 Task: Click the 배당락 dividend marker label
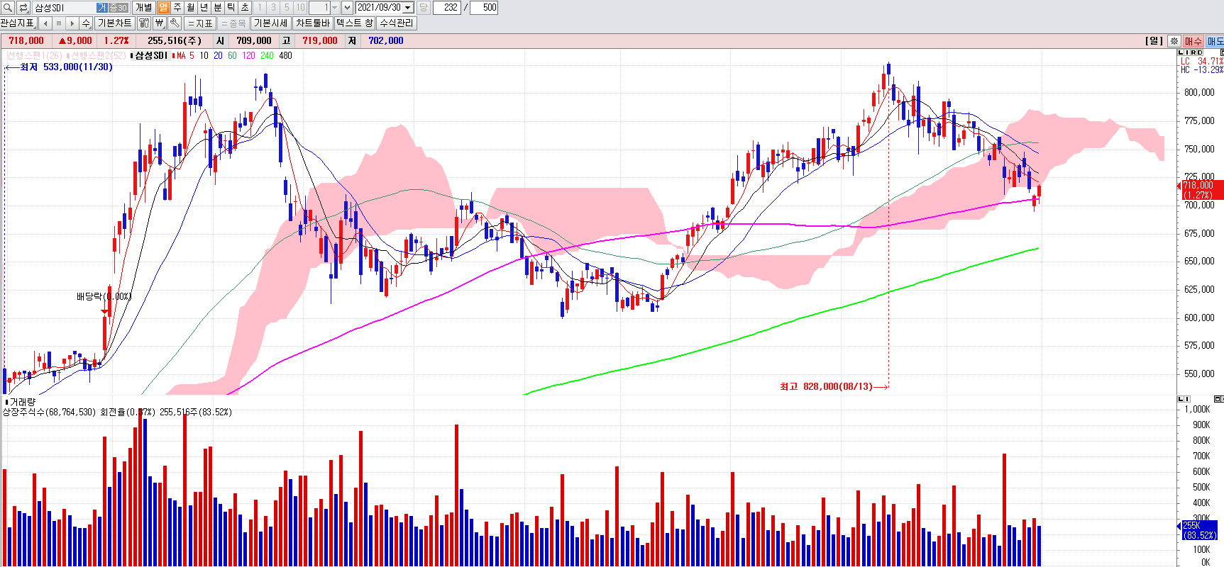click(x=104, y=296)
